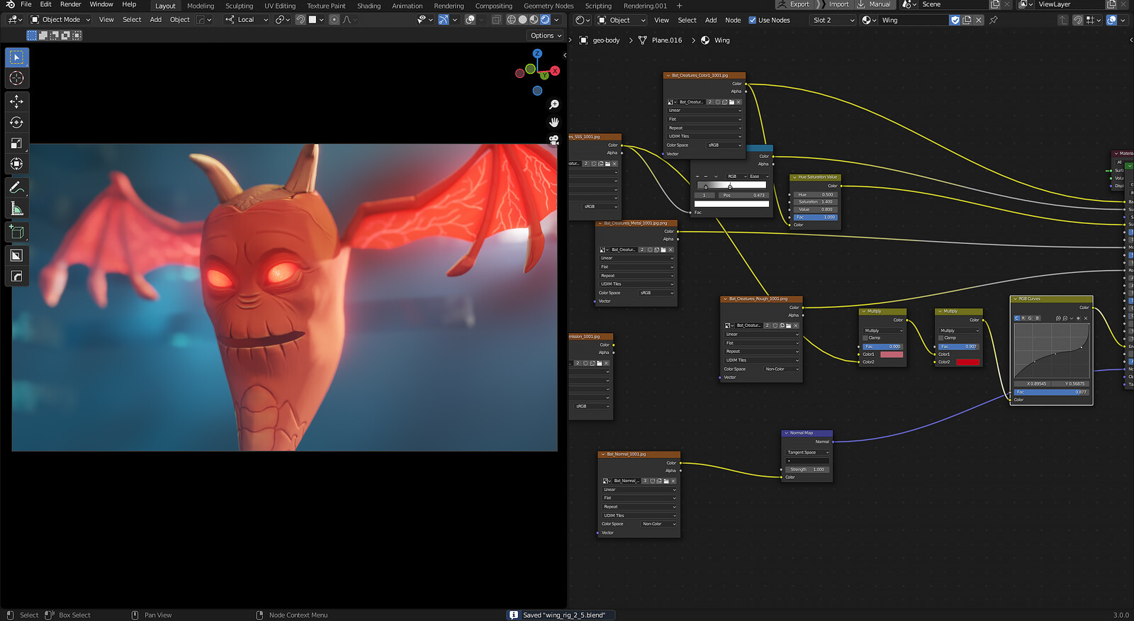Duplicate the Wing material datablock
This screenshot has width=1134, height=621.
(967, 20)
